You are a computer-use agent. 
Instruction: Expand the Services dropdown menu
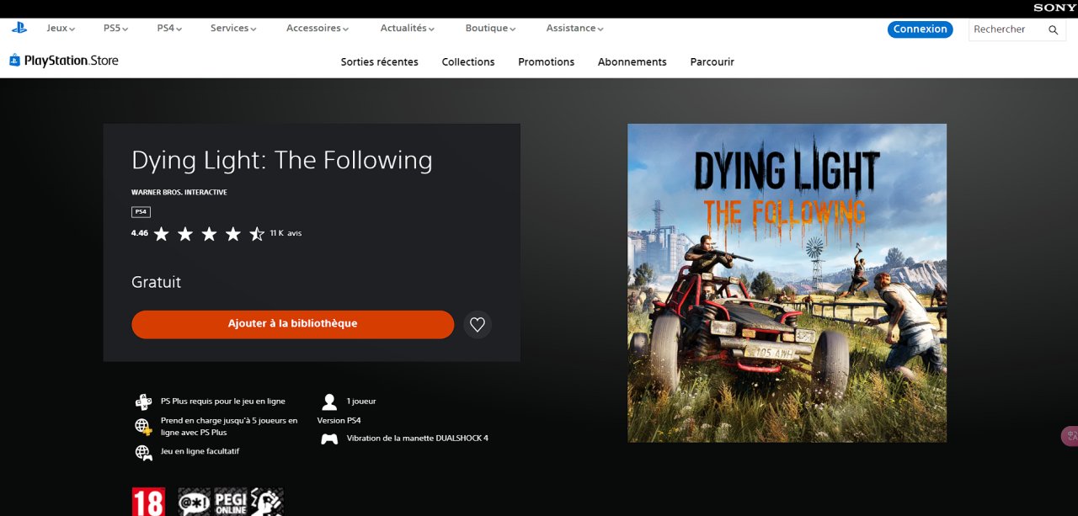233,28
